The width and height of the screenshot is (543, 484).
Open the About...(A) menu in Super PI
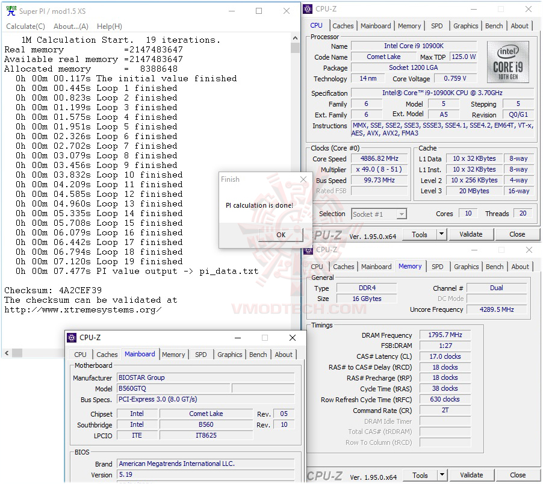(71, 26)
